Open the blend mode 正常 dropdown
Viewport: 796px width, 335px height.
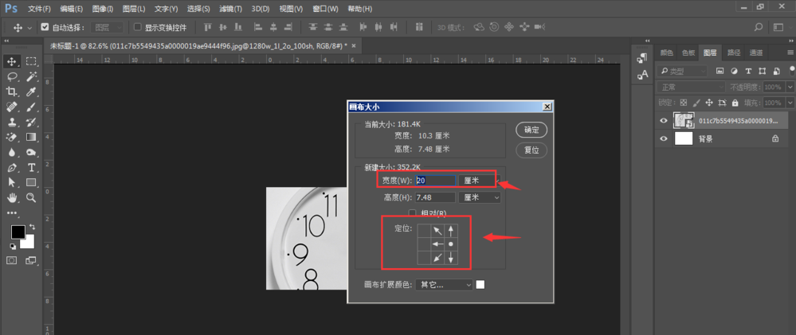pos(690,88)
